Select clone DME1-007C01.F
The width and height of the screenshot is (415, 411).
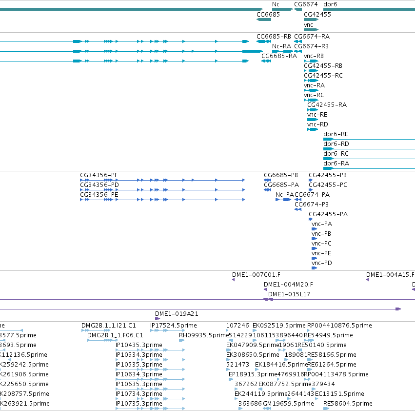(x=256, y=275)
